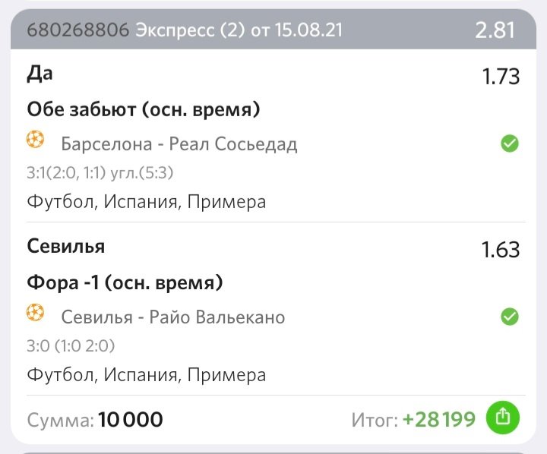Viewport: 547px width, 454px height.
Task: Open the Севилья - Райо Вальекано match
Action: tap(173, 317)
